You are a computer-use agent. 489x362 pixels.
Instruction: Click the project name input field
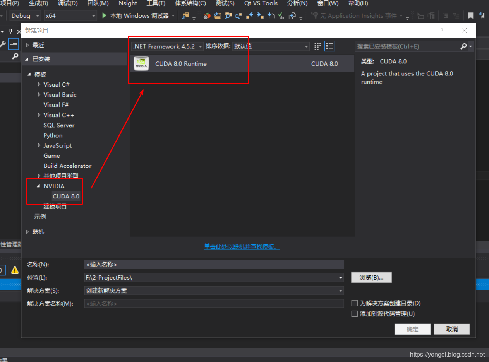214,265
